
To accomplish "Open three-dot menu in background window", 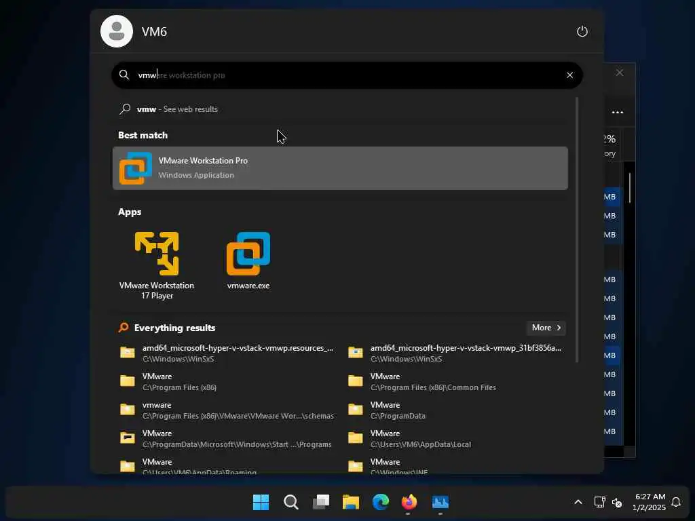I will (618, 112).
